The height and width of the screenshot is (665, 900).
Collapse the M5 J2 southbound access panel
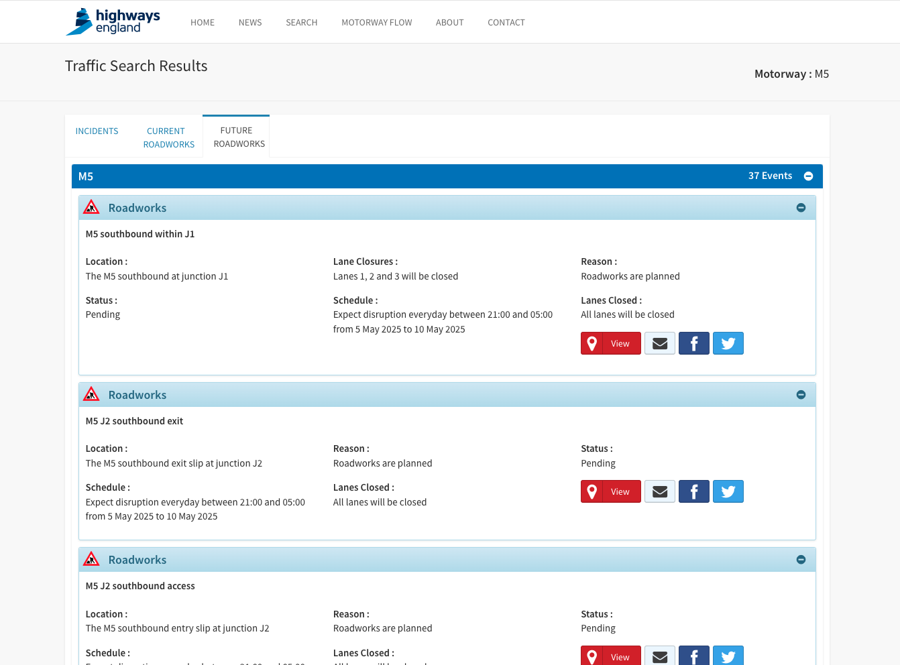coord(801,560)
